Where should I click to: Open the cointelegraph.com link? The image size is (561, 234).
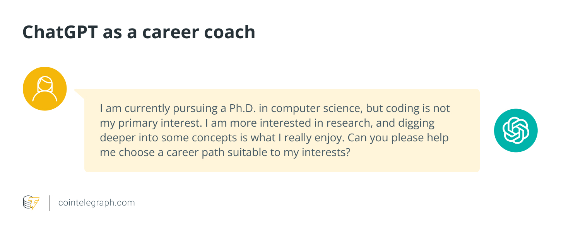96,203
